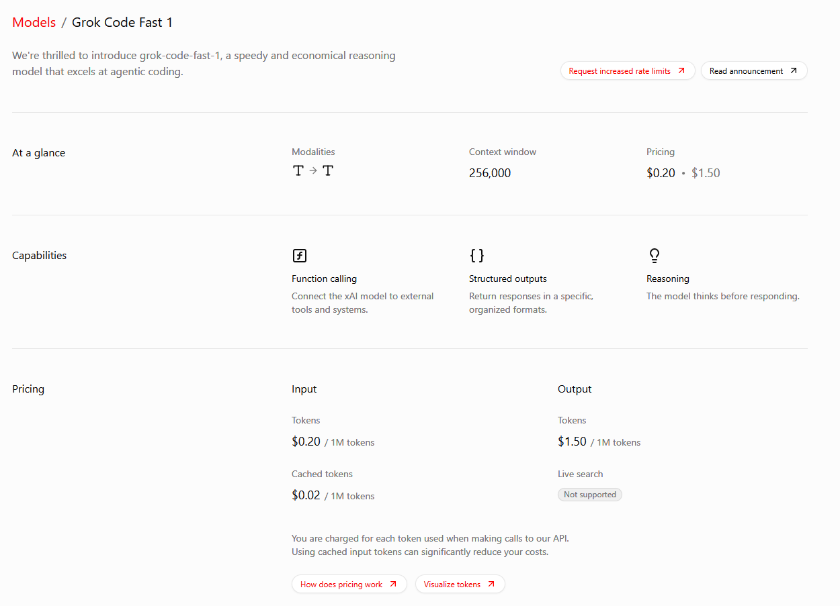Click the grok-code-fast-1 intro paragraph
Viewport: 840px width, 606px height.
click(204, 64)
